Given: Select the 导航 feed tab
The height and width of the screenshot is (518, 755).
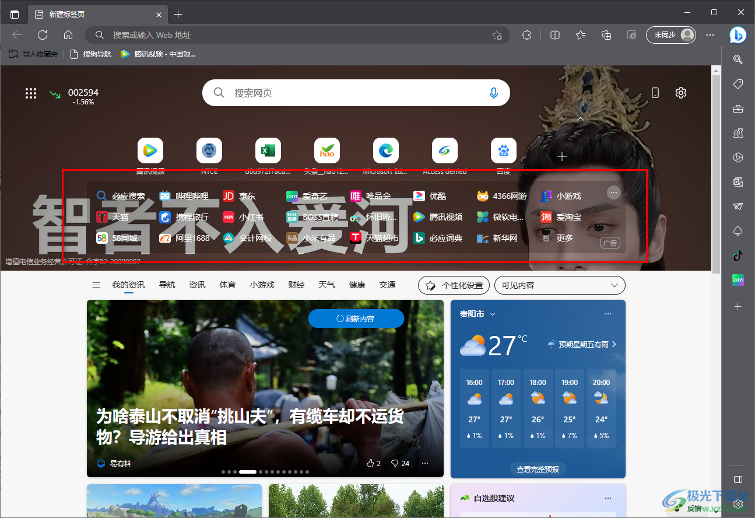Looking at the screenshot, I should point(167,285).
